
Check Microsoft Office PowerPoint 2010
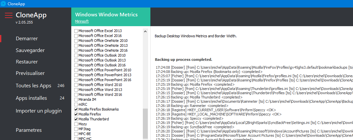tap(76, 70)
